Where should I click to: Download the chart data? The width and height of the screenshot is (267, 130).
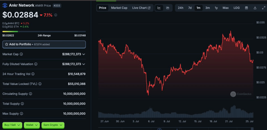click(255, 8)
